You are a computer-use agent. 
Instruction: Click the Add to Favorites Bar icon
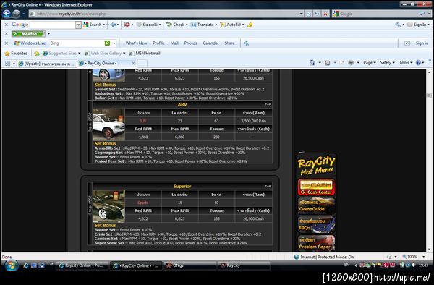(x=37, y=53)
